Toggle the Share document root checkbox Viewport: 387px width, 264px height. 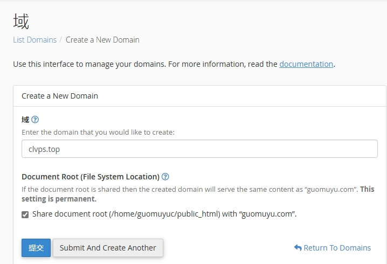point(25,214)
